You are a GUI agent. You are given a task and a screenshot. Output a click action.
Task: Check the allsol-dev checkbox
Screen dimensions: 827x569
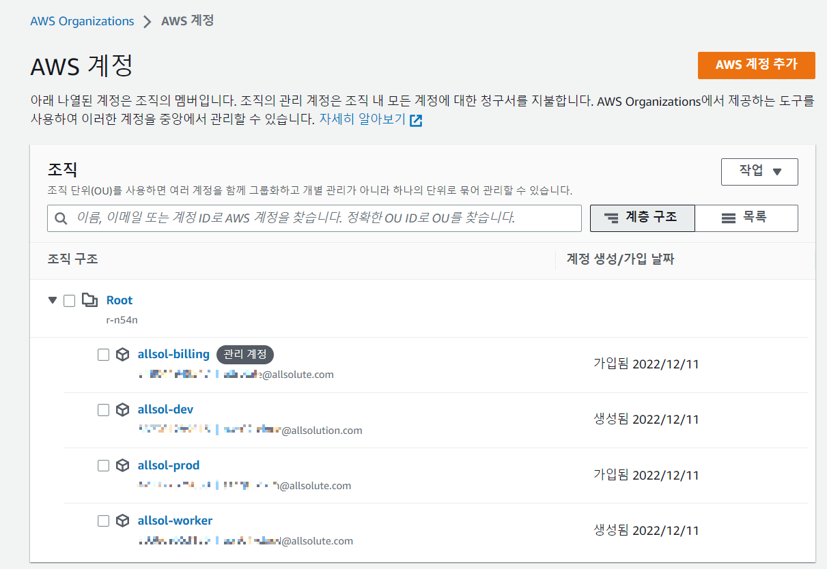click(103, 410)
